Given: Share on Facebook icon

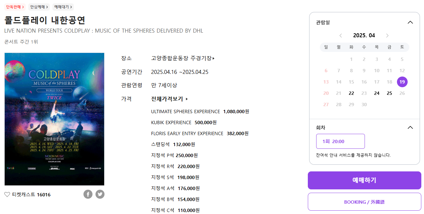Looking at the screenshot, I should [x=88, y=194].
